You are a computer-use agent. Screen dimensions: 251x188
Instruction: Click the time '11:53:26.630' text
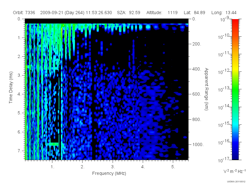99,13
